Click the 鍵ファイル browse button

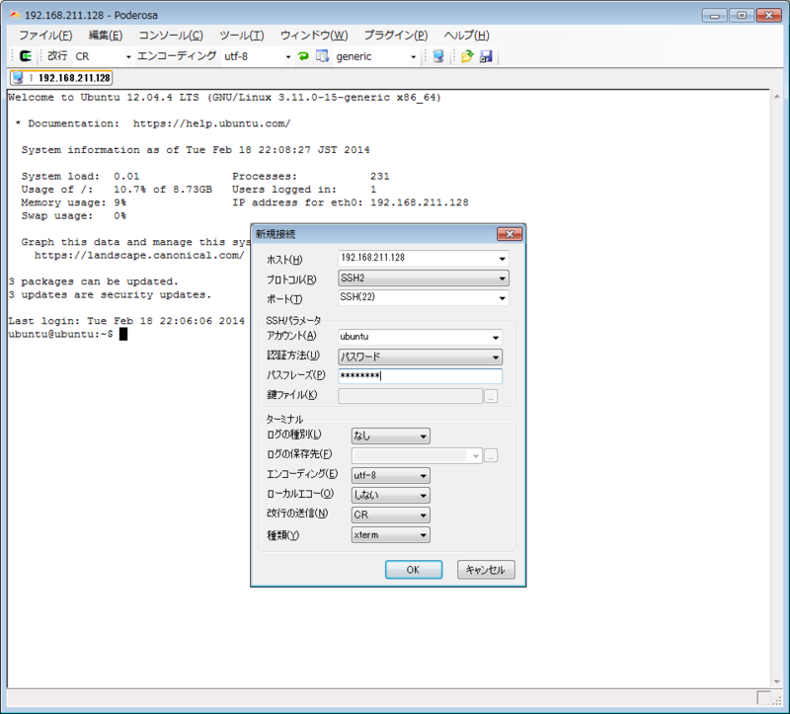click(491, 397)
